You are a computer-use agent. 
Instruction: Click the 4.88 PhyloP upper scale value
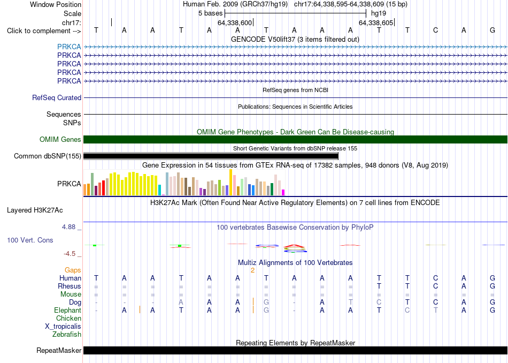tap(68, 227)
